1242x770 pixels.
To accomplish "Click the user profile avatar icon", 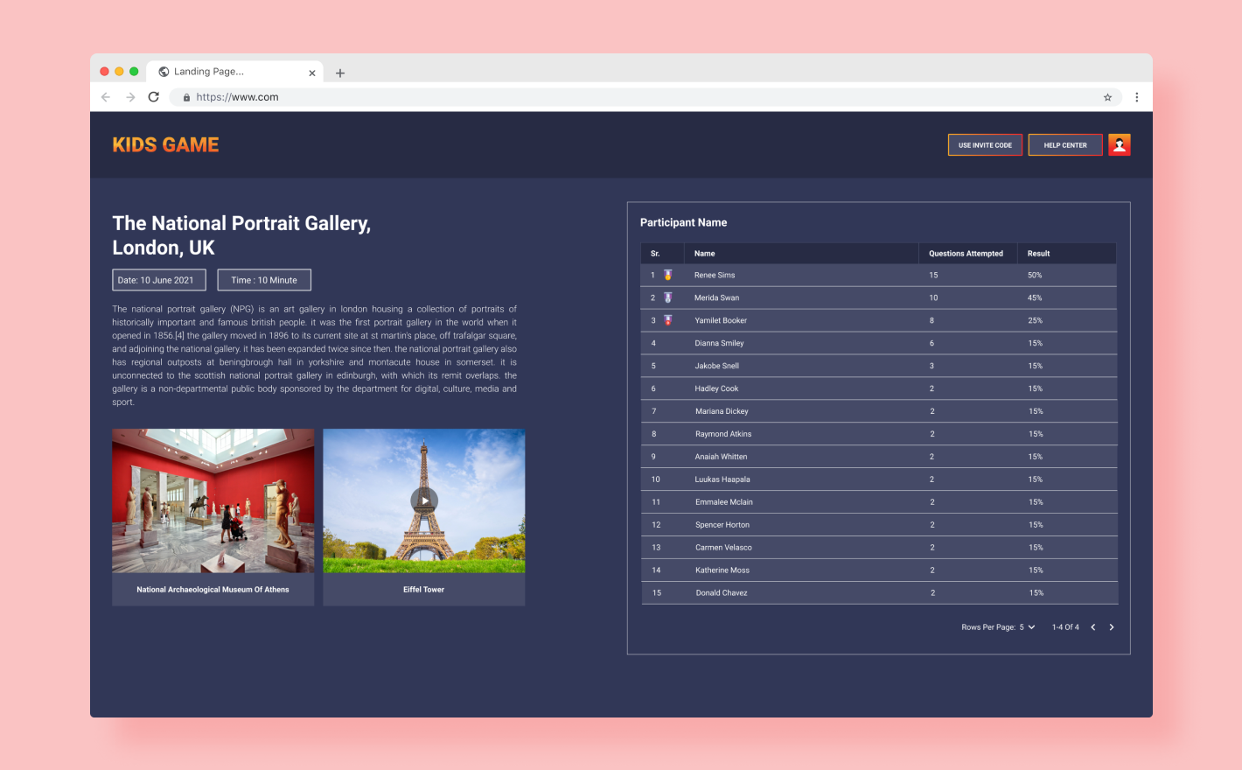I will coord(1119,144).
